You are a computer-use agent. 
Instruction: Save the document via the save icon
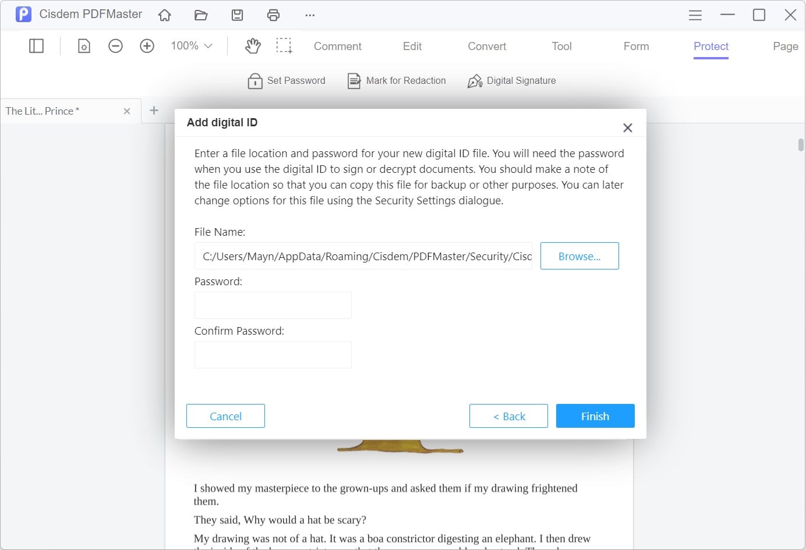pyautogui.click(x=237, y=15)
